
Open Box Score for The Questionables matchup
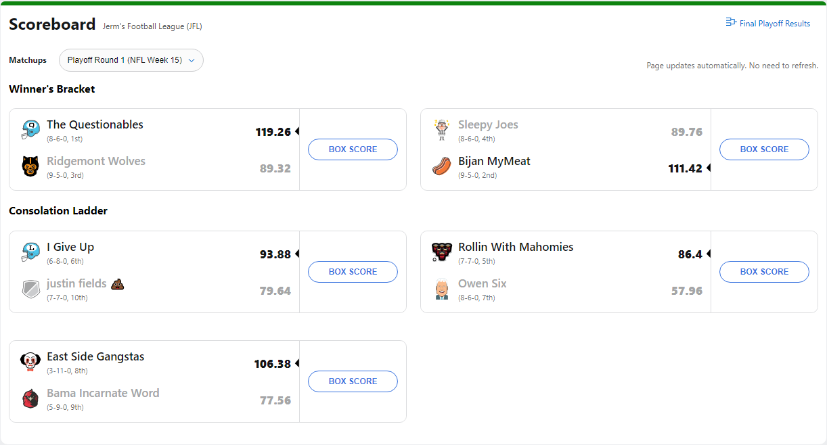353,149
